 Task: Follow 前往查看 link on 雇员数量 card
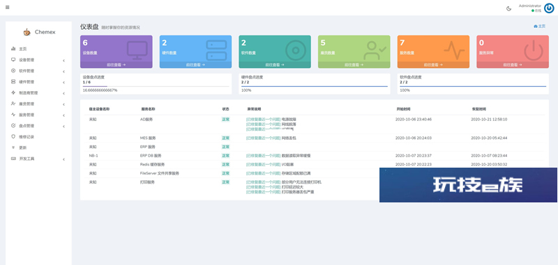[x=354, y=65]
